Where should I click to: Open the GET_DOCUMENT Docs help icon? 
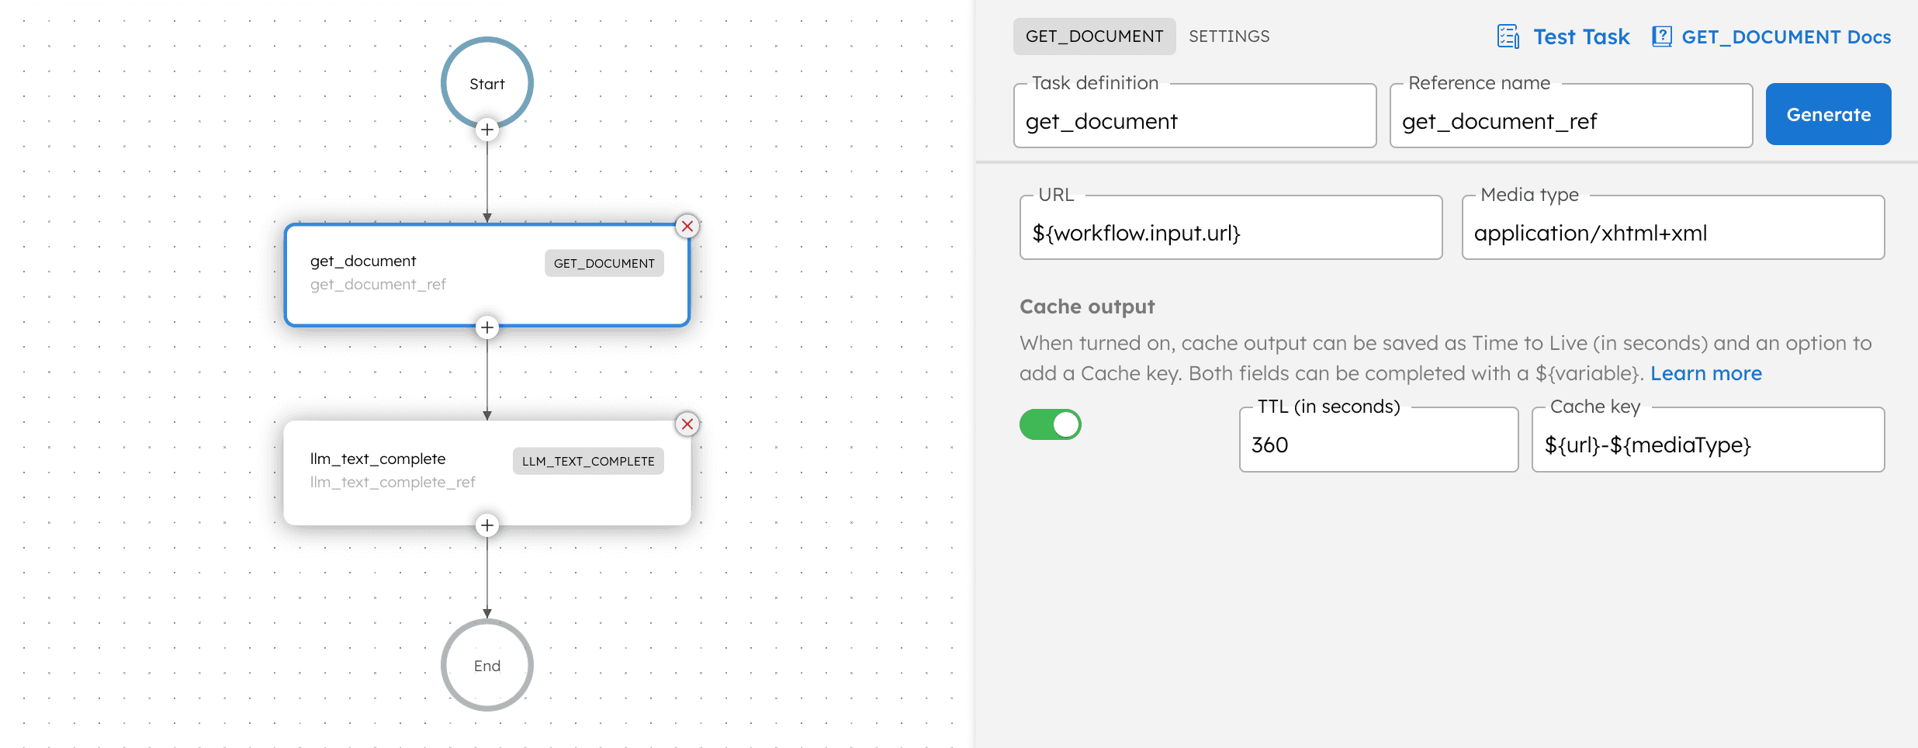[1661, 36]
